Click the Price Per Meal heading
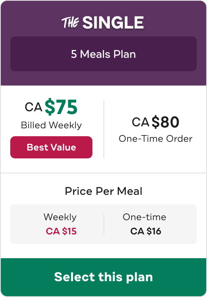Viewport: 207px width, 297px height. (x=103, y=191)
